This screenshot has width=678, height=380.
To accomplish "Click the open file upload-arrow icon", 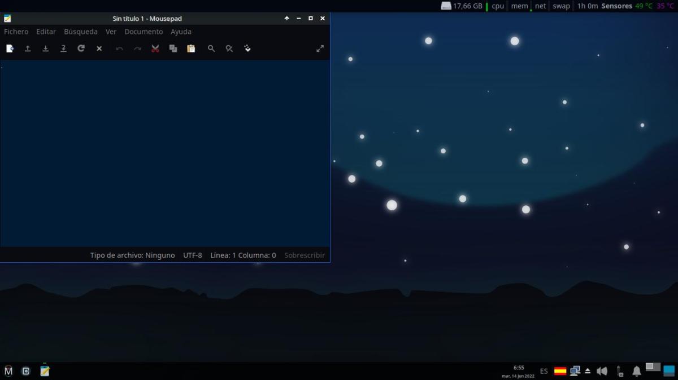I will point(28,49).
